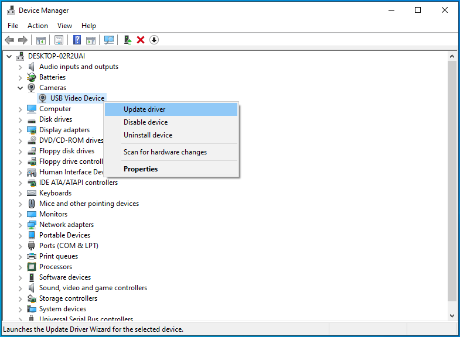Click the blue Help question mark icon

click(x=77, y=40)
